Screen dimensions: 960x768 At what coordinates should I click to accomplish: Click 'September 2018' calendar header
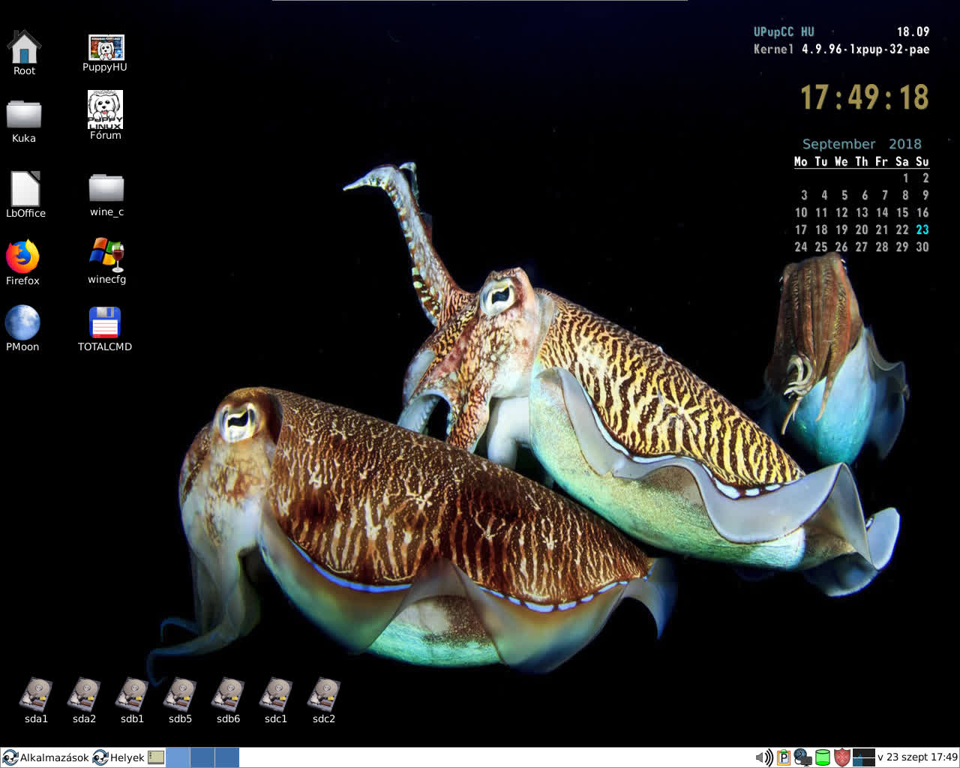tap(862, 144)
